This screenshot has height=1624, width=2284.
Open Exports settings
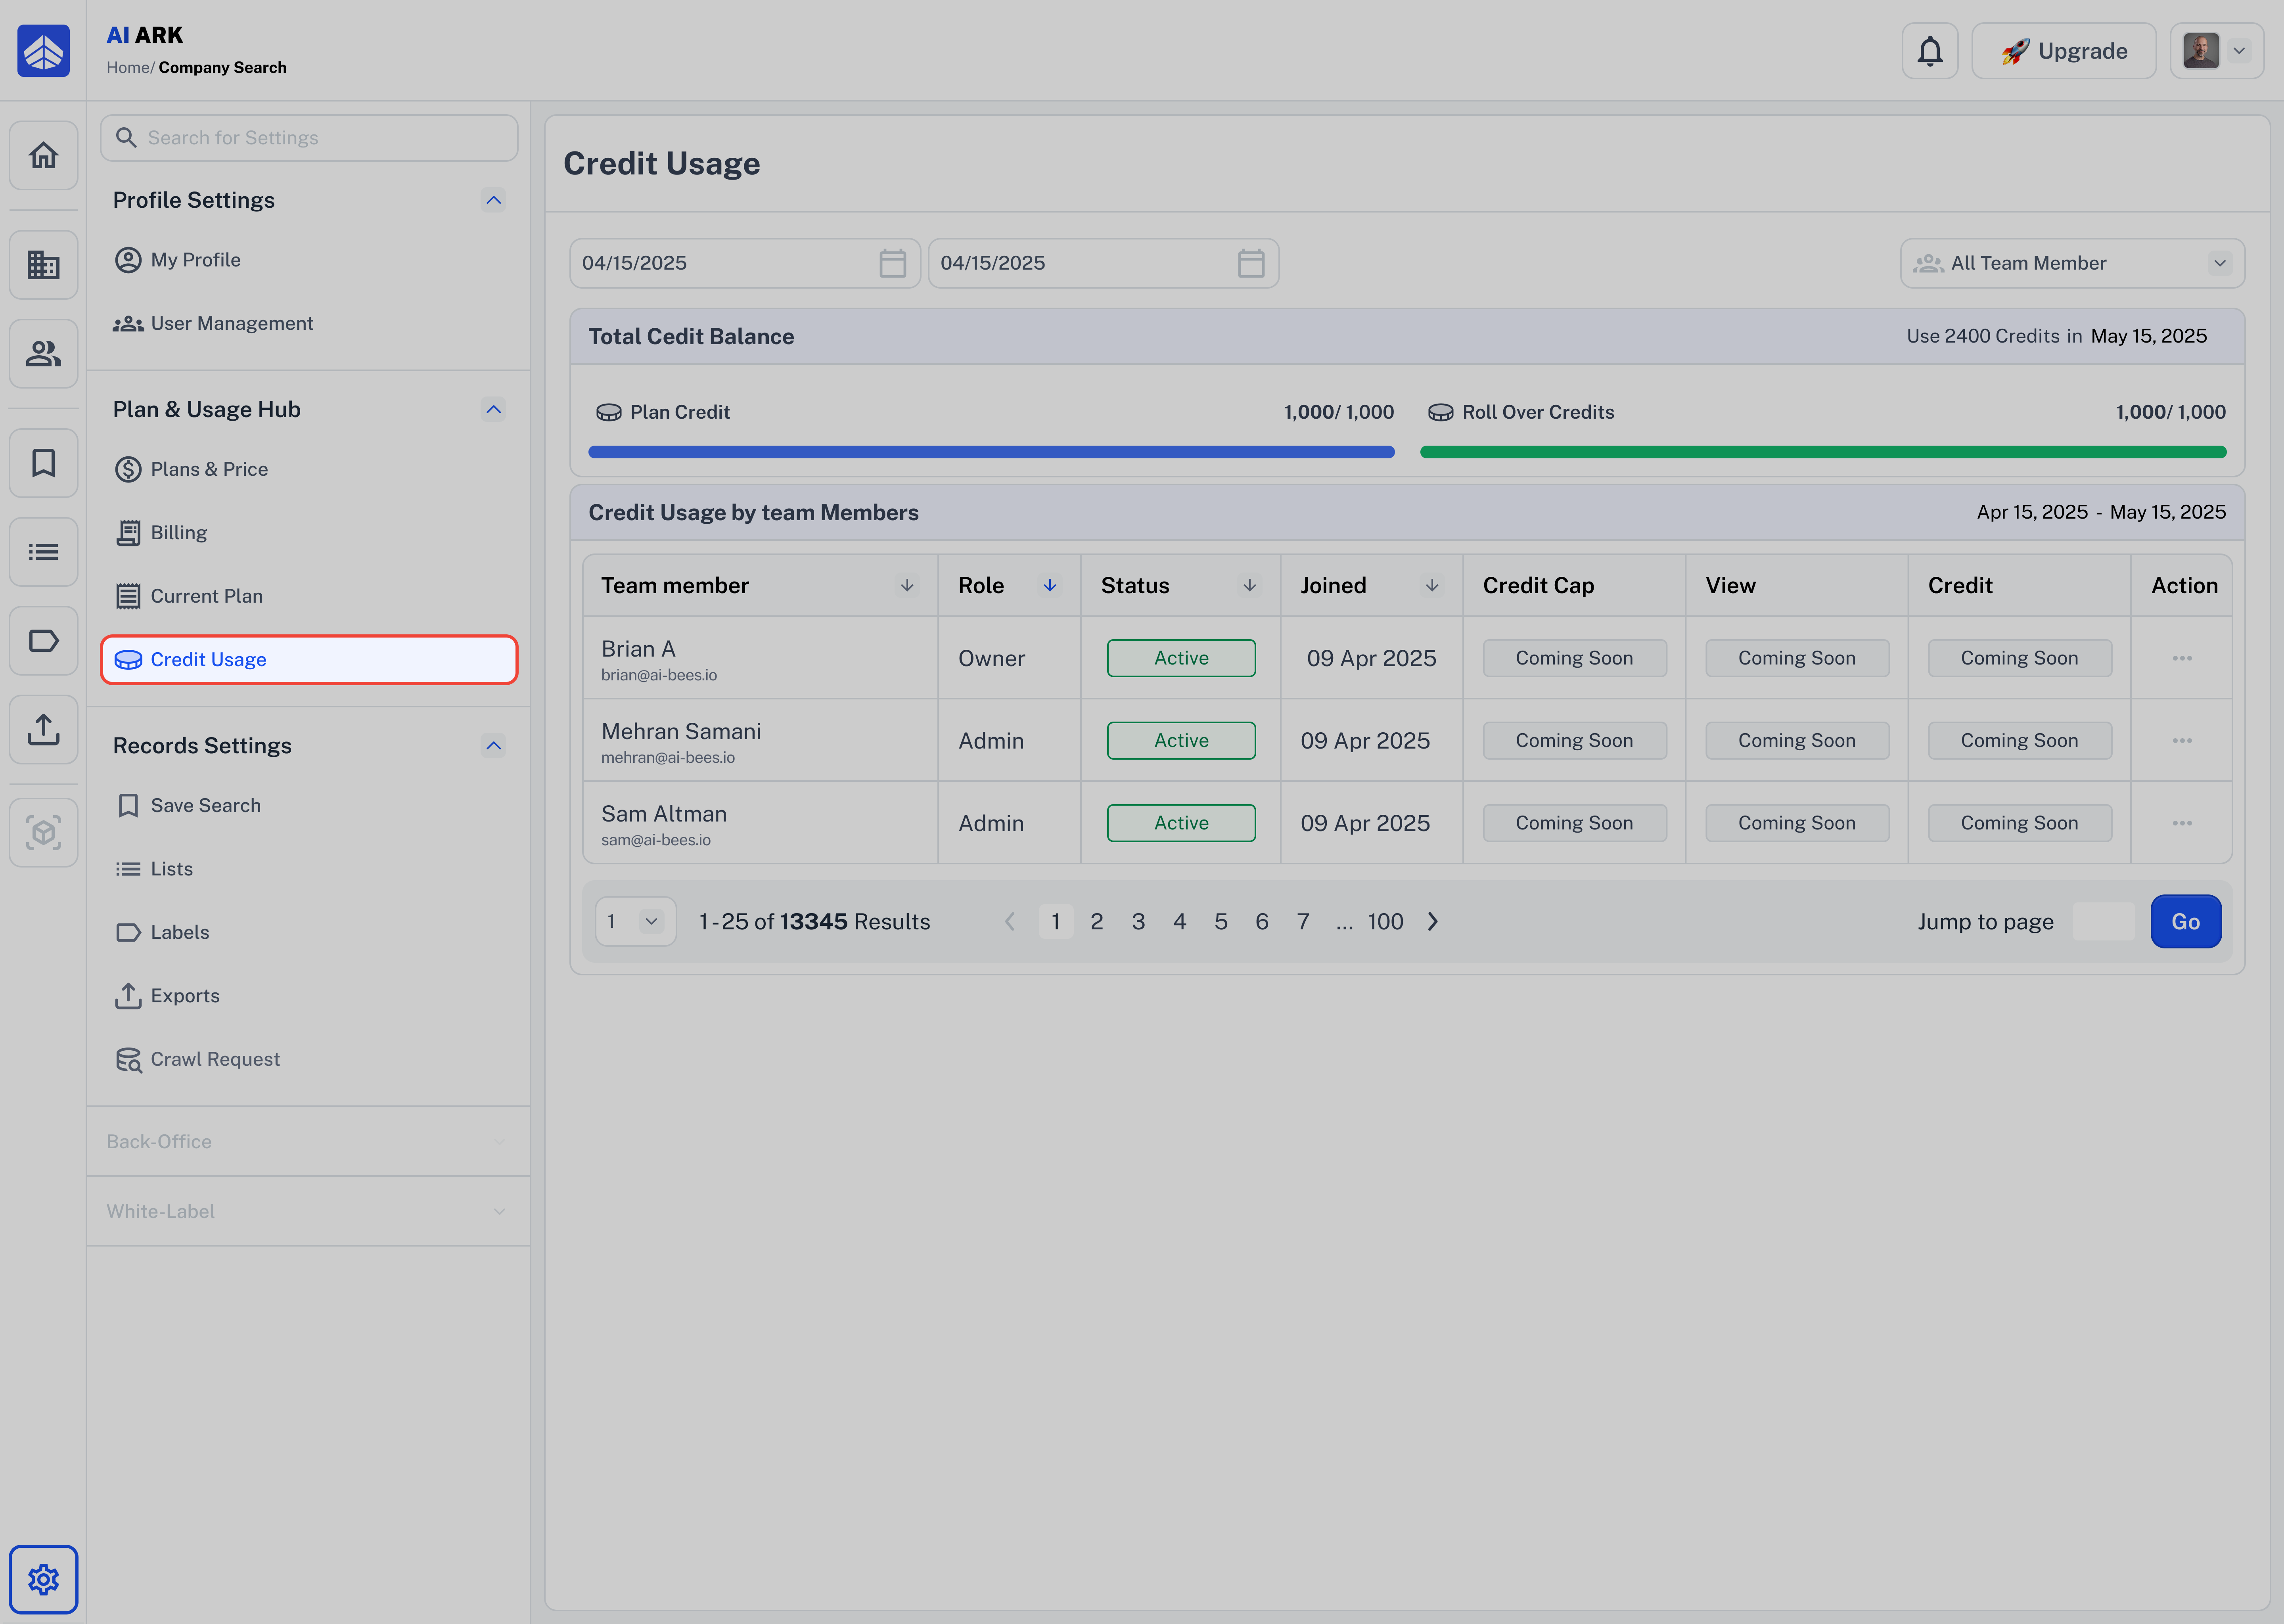click(x=308, y=995)
